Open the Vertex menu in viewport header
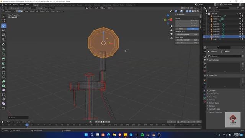245x138 pixels. (x=47, y=11)
